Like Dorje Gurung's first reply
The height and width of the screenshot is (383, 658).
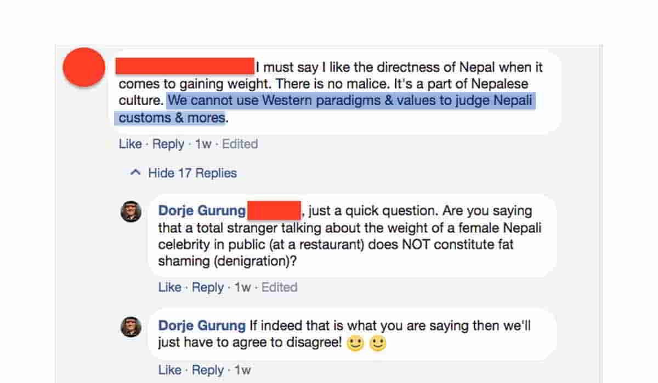coord(170,287)
